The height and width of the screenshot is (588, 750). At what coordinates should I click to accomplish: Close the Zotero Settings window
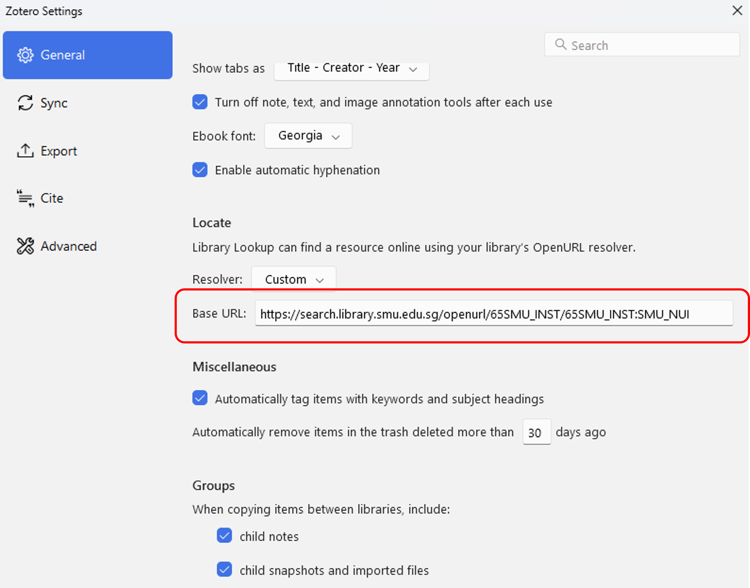point(737,11)
